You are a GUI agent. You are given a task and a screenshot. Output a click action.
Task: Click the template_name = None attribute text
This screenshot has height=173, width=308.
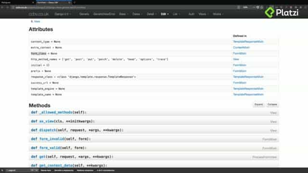(x=46, y=95)
